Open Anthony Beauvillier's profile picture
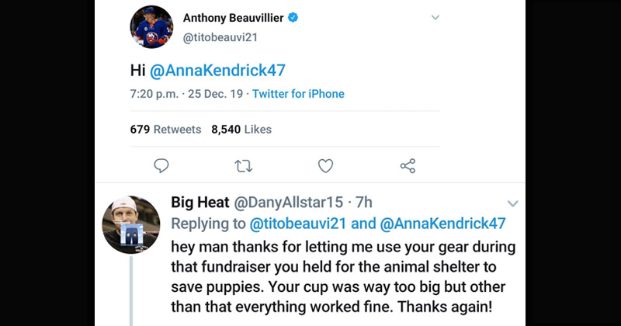 tap(151, 27)
